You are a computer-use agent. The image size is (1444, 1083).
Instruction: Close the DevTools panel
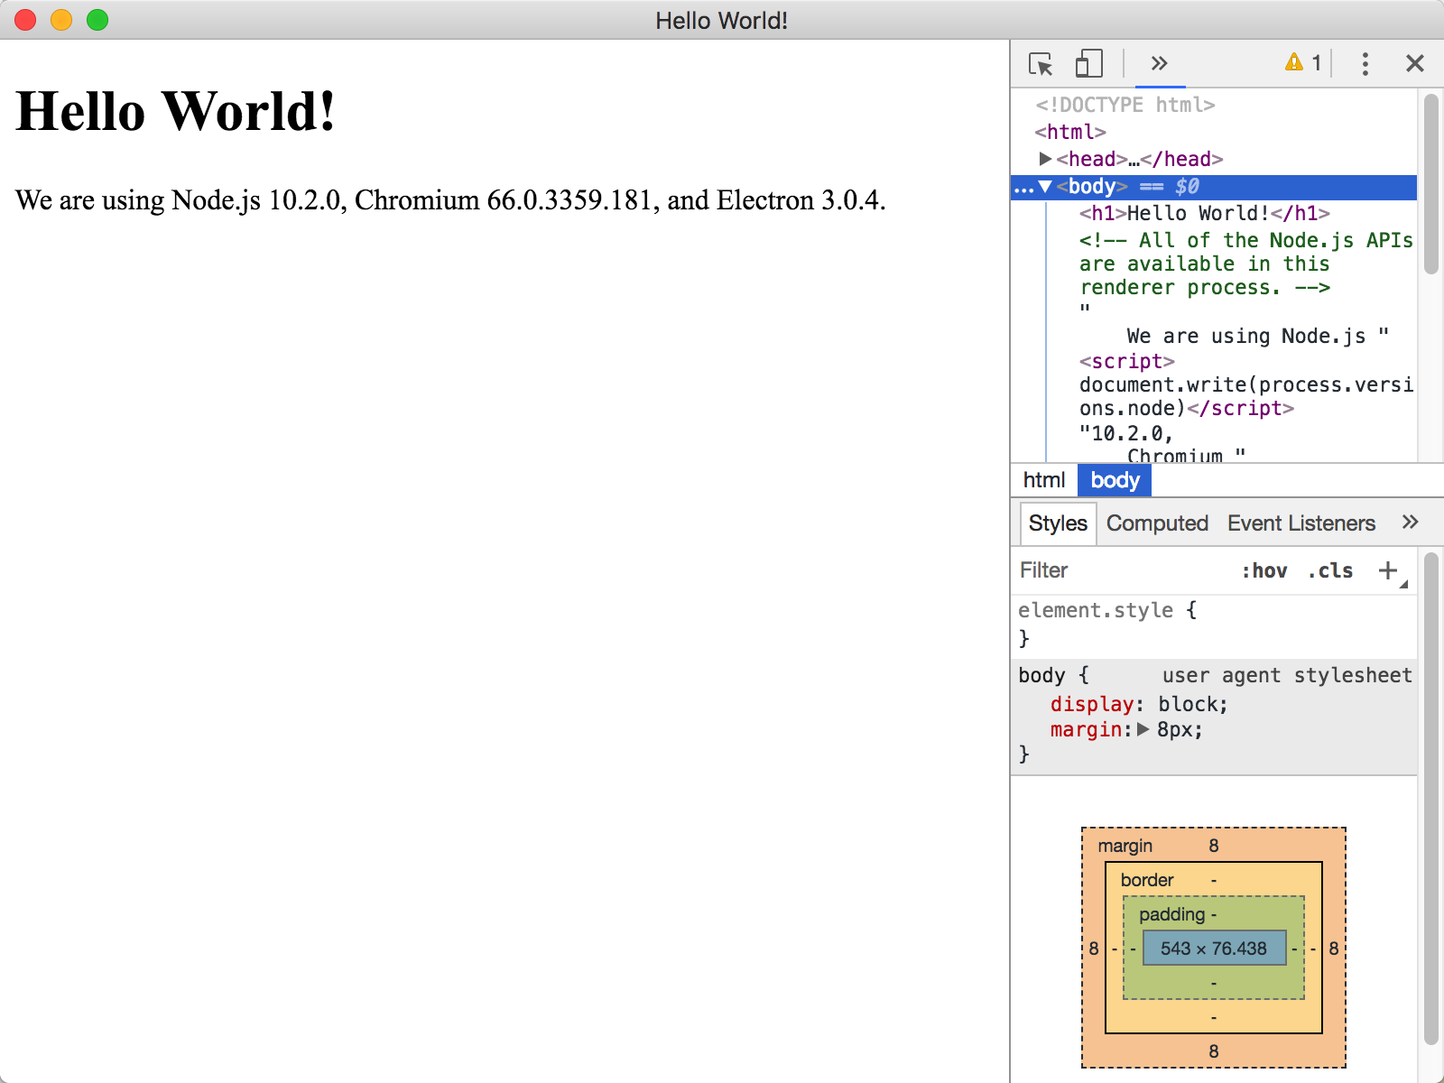(x=1414, y=63)
